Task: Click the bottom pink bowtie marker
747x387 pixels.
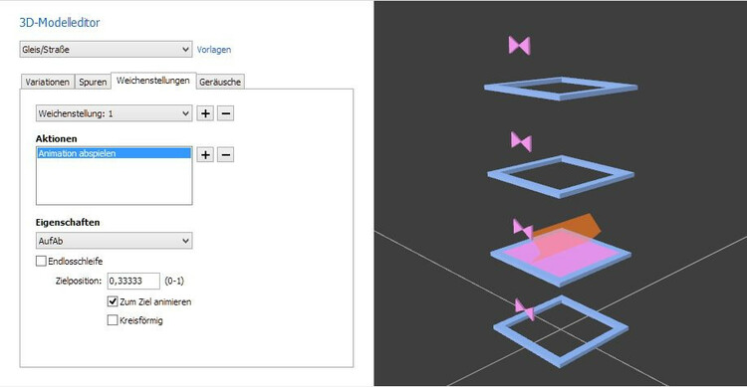Action: tap(525, 309)
